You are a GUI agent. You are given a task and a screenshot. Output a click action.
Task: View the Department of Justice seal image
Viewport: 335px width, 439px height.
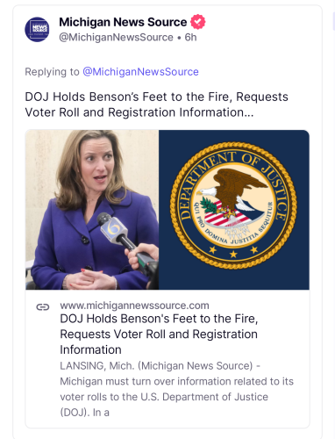234,210
